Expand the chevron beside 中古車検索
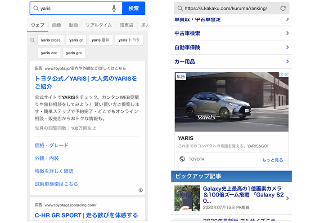The height and width of the screenshot is (223, 315). (288, 33)
